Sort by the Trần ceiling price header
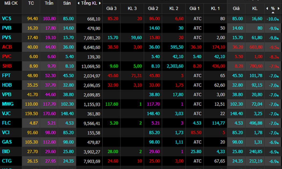This screenshot has height=169, width=282. pyautogui.click(x=49, y=3)
